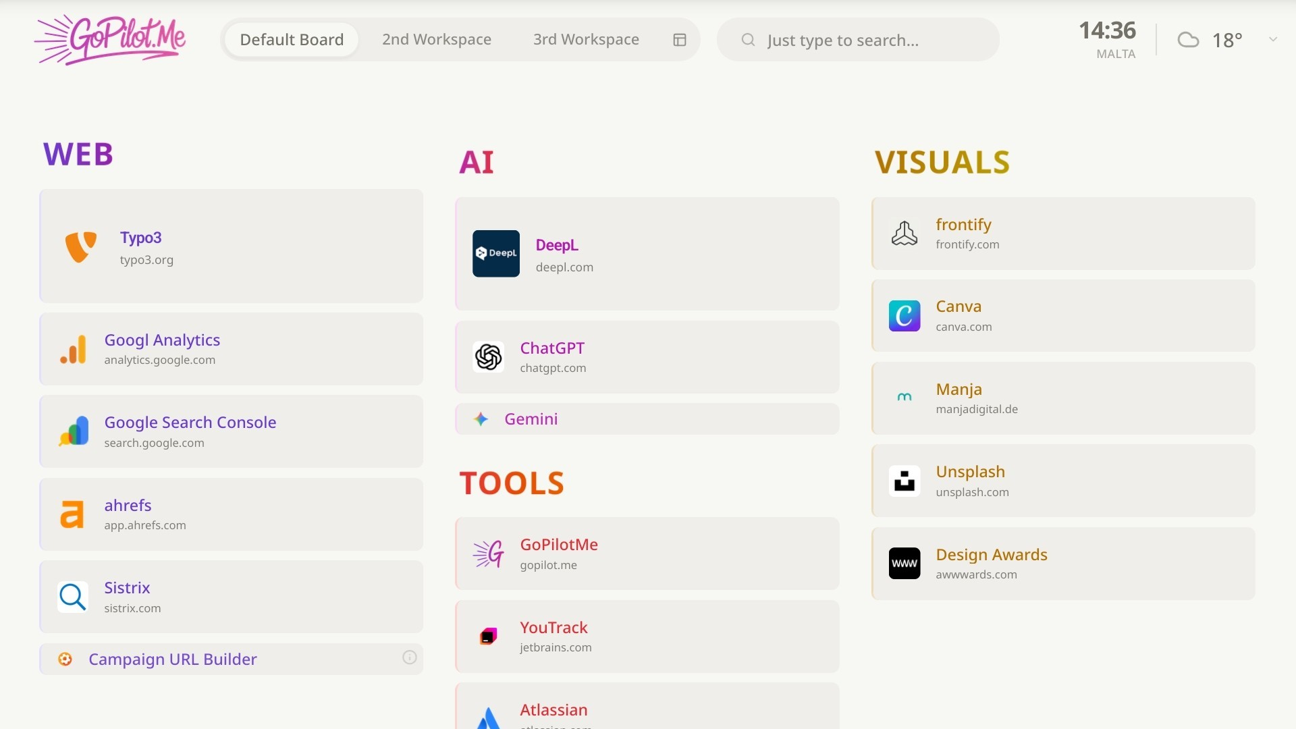Select the YouTrack icon
The width and height of the screenshot is (1296, 729).
coord(488,636)
